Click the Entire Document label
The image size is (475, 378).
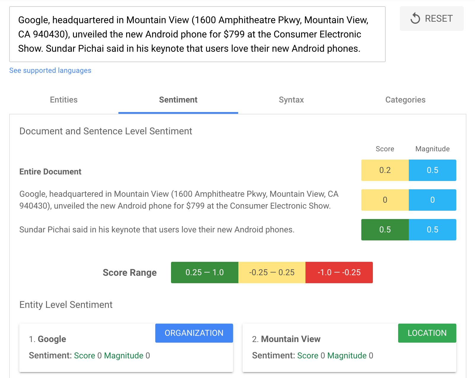[x=50, y=172]
